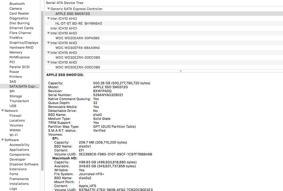Open Applications under Software

19,150
